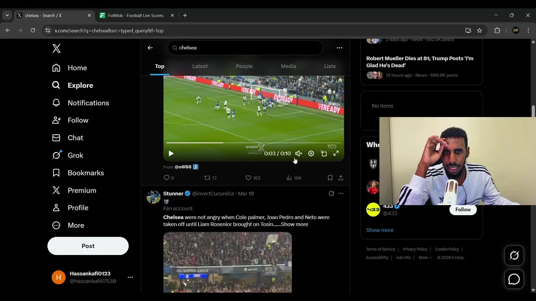The width and height of the screenshot is (536, 301).
Task: Open floating Grok button
Action: coord(514,255)
